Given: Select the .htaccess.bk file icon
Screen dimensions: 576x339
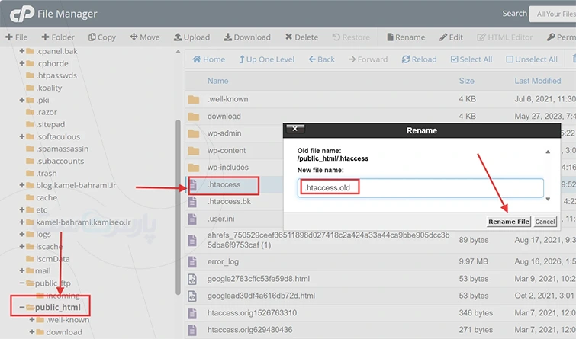Looking at the screenshot, I should [192, 202].
